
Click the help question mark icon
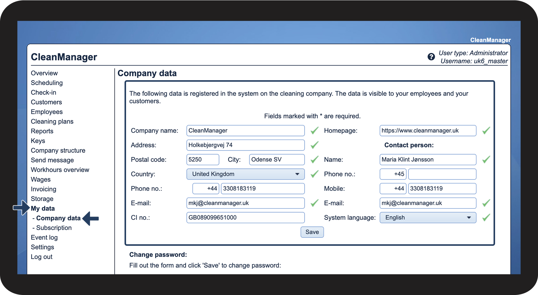431,57
